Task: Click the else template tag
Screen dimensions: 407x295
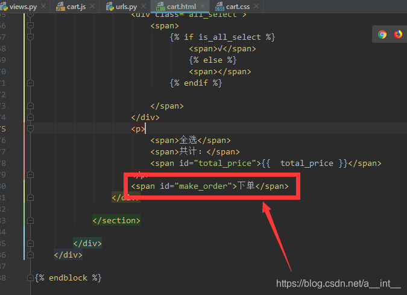Action: pos(213,60)
